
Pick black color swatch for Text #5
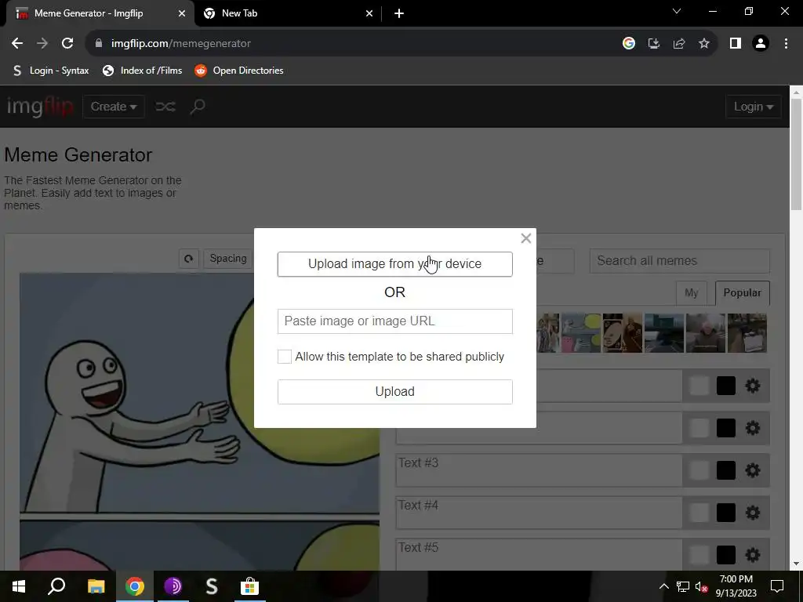(725, 555)
